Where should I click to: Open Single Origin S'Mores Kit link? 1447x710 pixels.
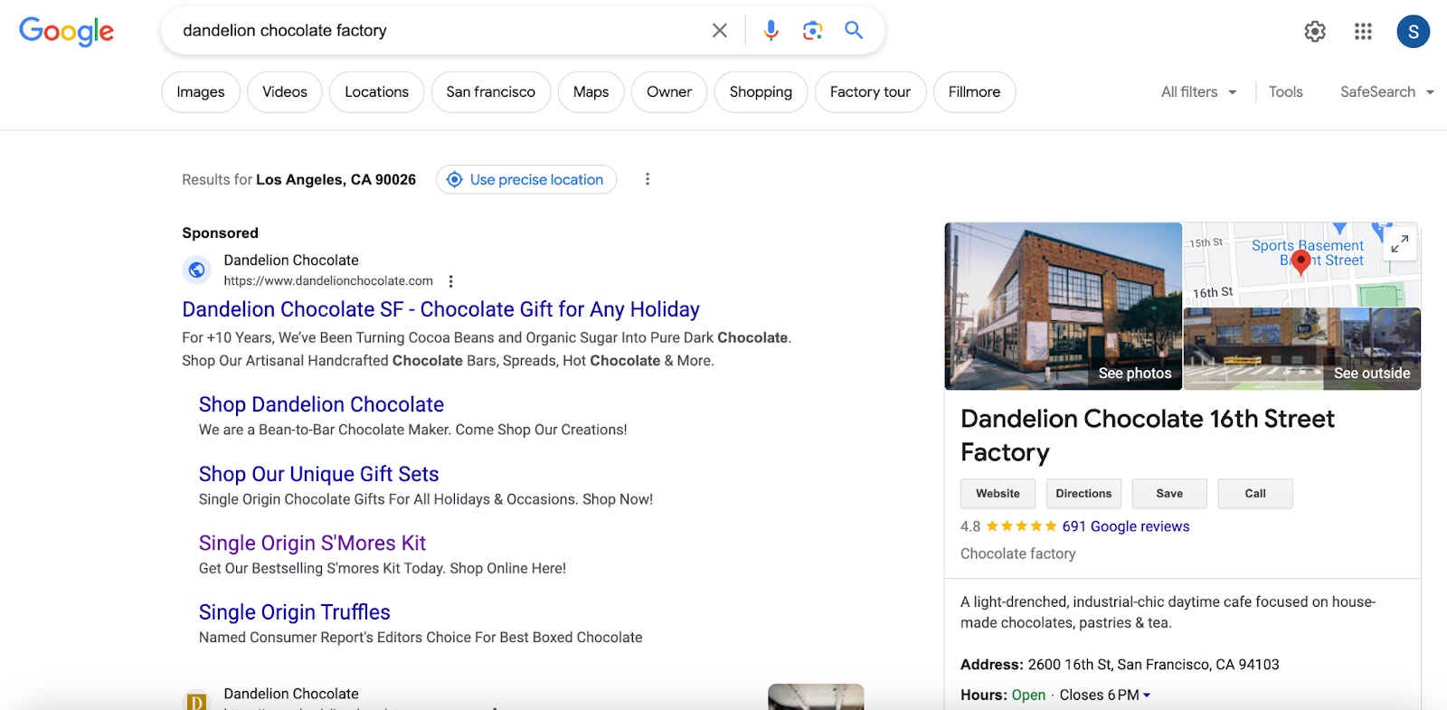[x=312, y=543]
